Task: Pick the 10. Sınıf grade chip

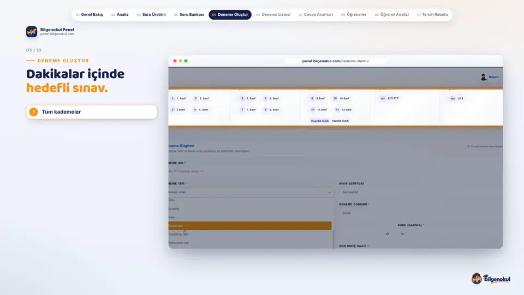Action: point(341,98)
